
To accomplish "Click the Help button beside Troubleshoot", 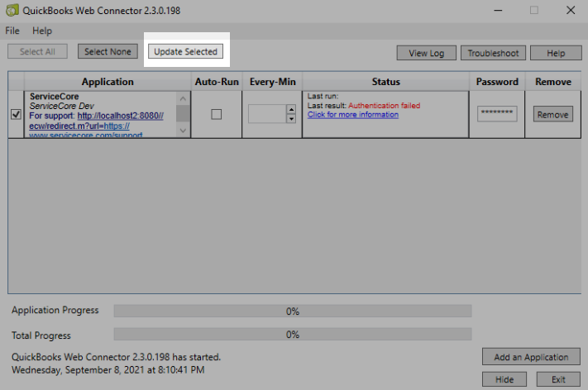I will 556,53.
